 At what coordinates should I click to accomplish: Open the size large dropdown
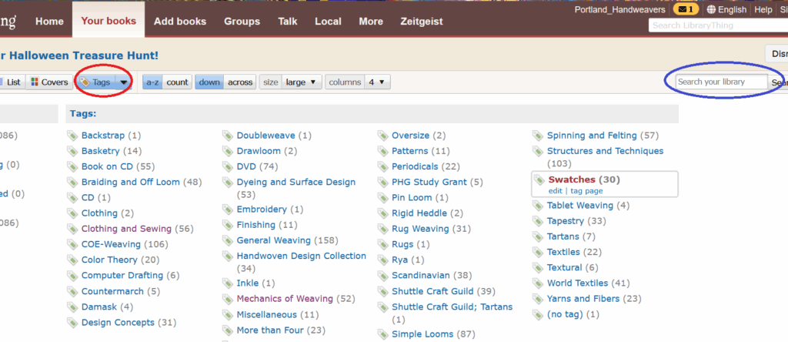301,82
